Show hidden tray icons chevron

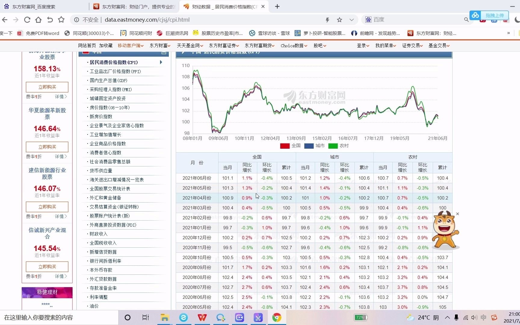point(447,317)
